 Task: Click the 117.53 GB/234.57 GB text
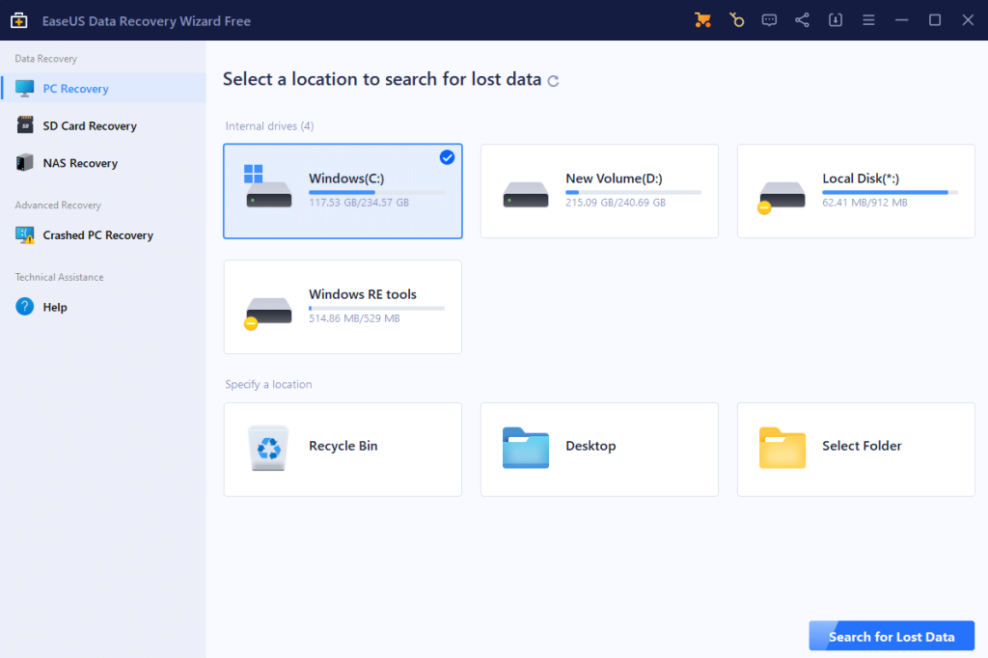tap(359, 203)
